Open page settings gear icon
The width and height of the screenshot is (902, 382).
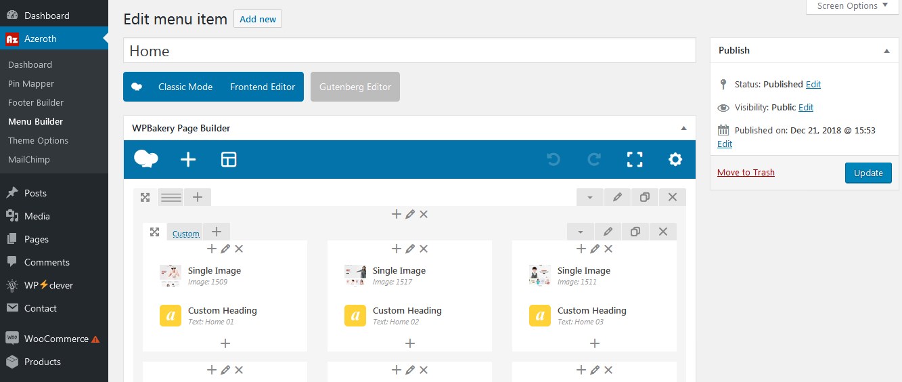[x=675, y=160]
